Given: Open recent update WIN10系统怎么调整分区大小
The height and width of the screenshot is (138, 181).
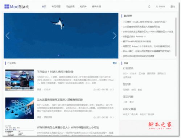Looking at the screenshot, I should (148, 32).
